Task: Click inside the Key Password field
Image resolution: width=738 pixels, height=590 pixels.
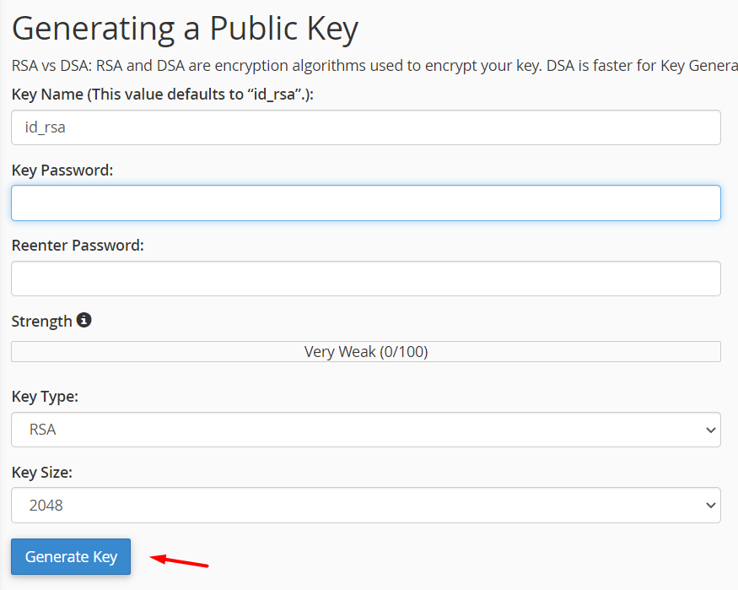Action: [x=366, y=203]
